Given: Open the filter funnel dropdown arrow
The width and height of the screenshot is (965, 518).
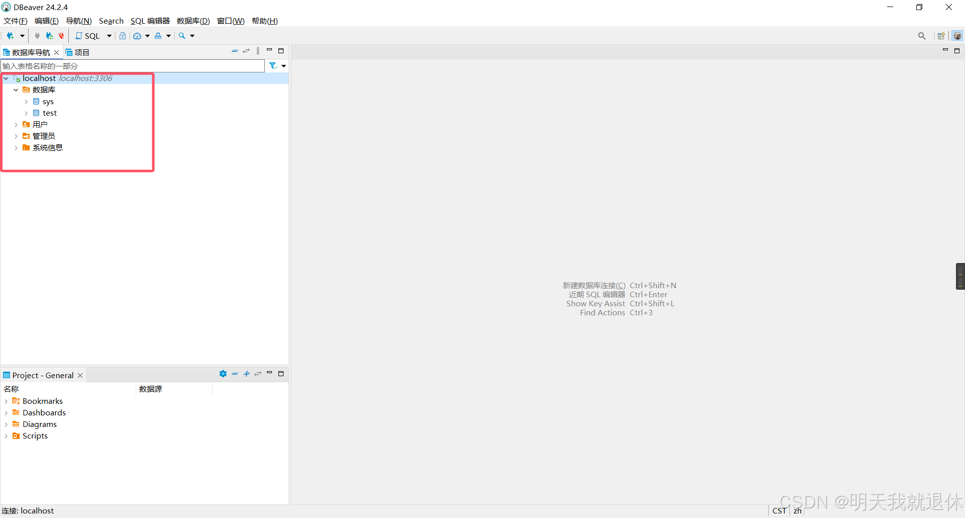Looking at the screenshot, I should click(x=284, y=66).
